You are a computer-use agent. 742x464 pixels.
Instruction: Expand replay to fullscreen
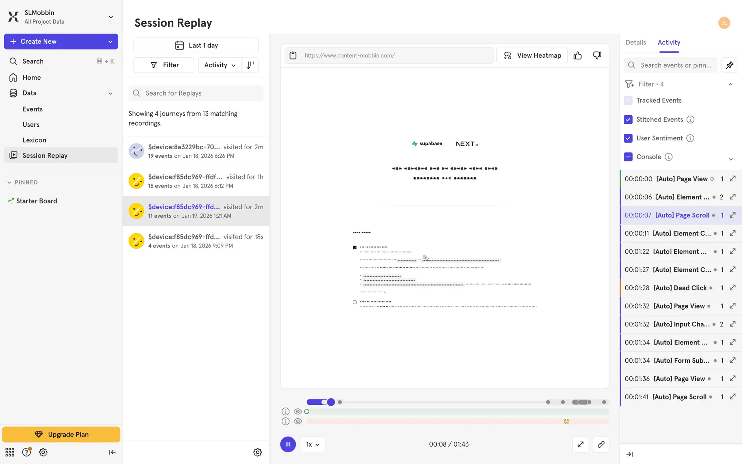pos(580,444)
